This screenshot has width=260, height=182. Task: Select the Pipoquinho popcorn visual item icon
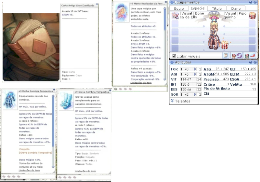point(252,15)
